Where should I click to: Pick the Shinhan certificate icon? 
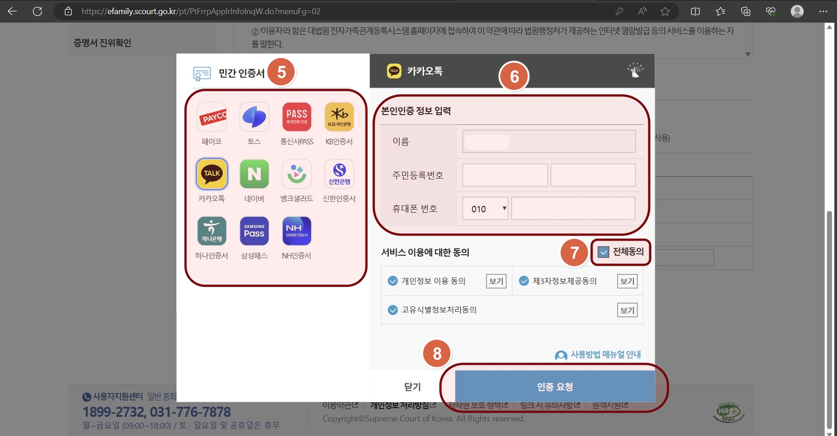(339, 174)
